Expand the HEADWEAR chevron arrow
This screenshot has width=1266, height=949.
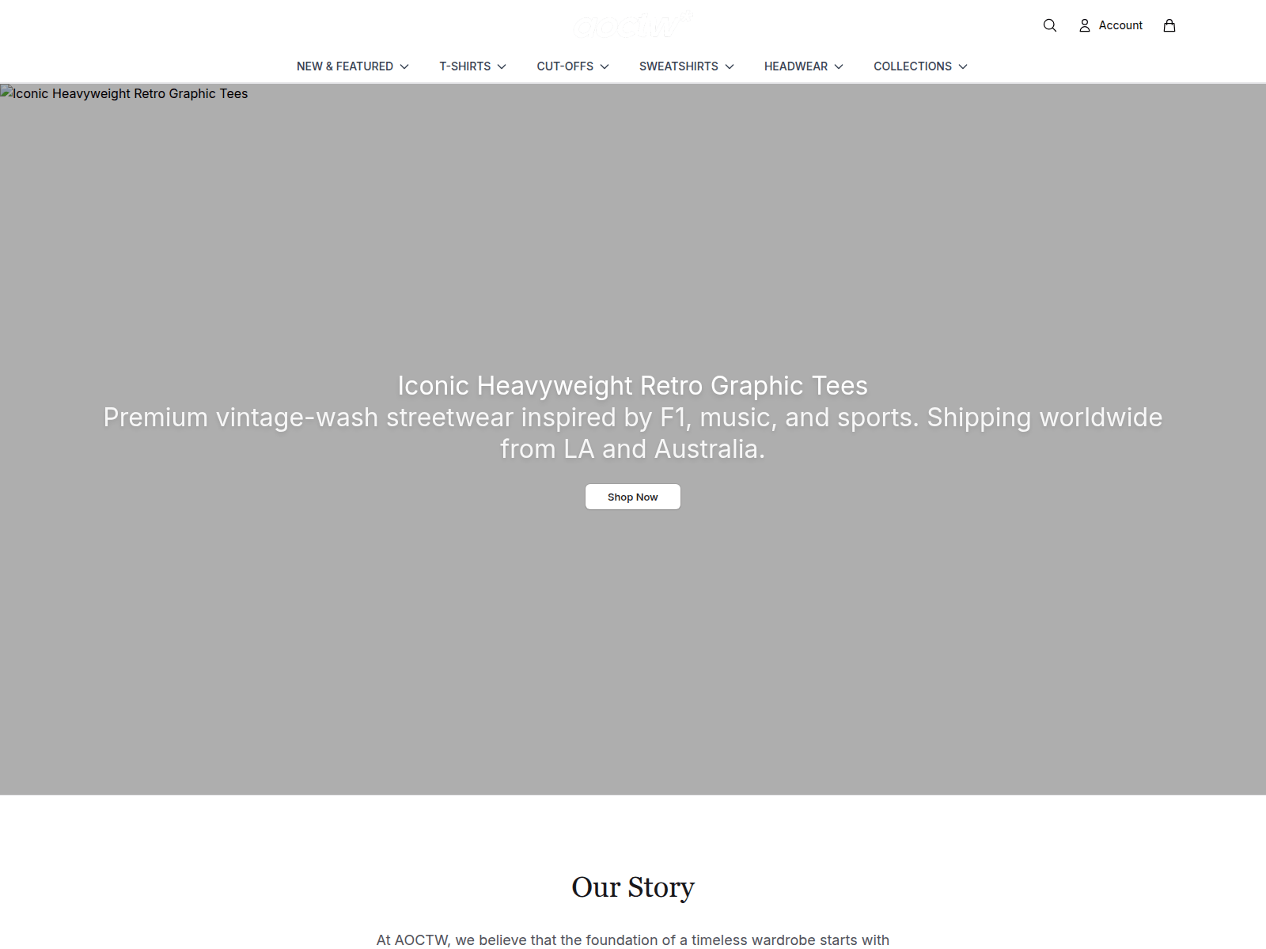pyautogui.click(x=839, y=66)
